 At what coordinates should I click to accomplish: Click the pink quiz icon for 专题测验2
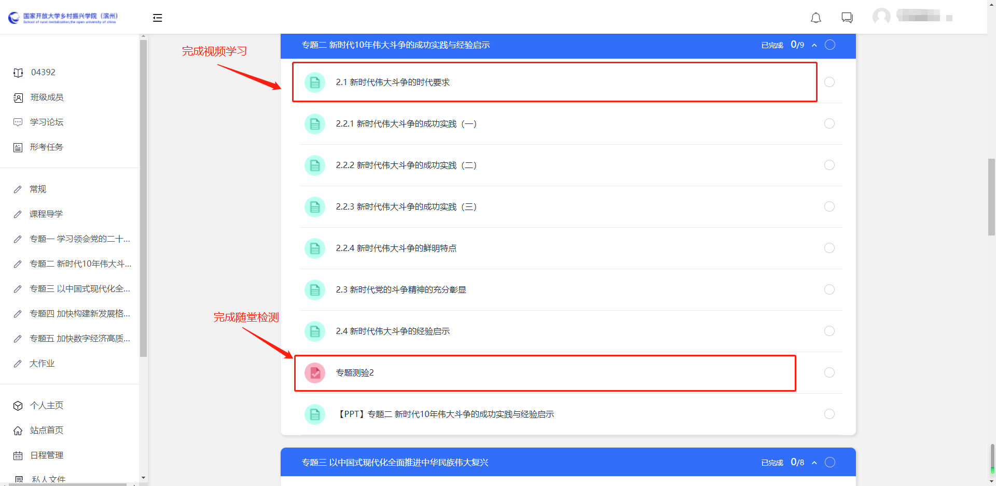click(x=315, y=372)
